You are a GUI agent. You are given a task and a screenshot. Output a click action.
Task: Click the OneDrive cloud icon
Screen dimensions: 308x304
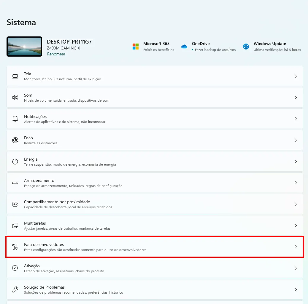pyautogui.click(x=185, y=47)
